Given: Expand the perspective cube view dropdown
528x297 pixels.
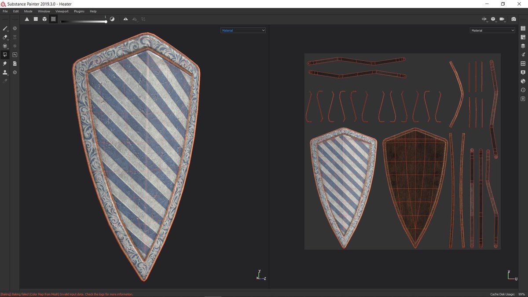Looking at the screenshot, I should pyautogui.click(x=494, y=19).
